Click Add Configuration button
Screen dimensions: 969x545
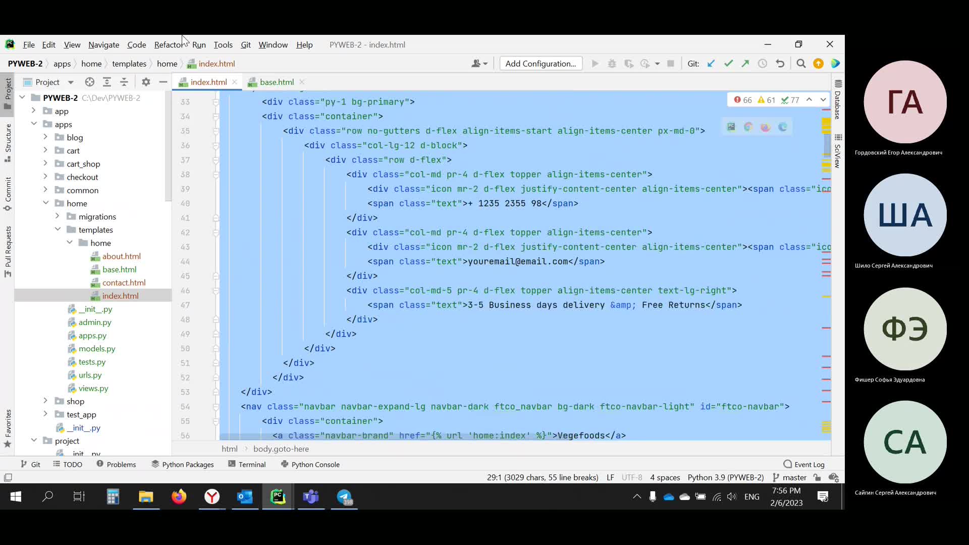coord(541,64)
